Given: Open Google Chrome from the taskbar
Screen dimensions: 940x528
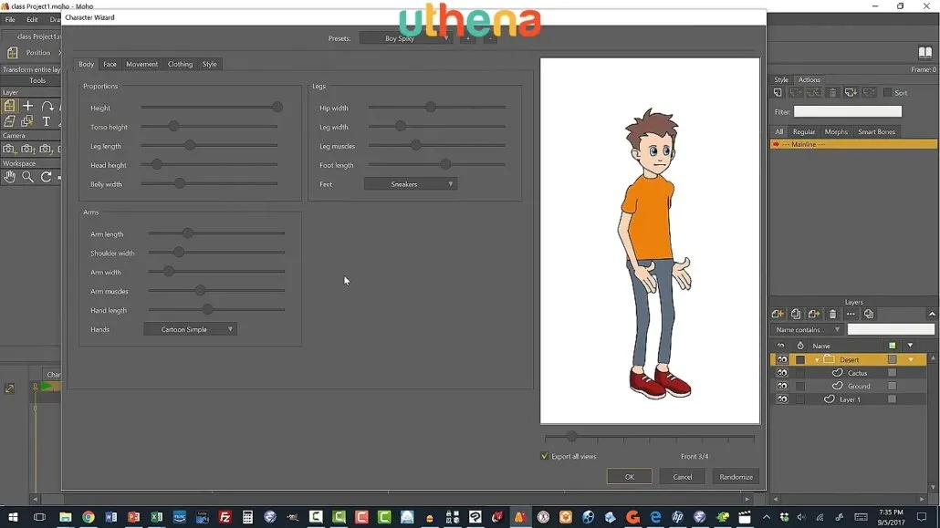Looking at the screenshot, I should [x=89, y=517].
